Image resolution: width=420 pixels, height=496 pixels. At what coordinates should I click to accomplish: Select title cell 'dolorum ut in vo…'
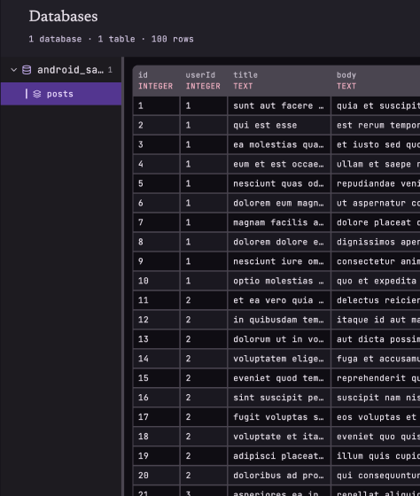279,339
